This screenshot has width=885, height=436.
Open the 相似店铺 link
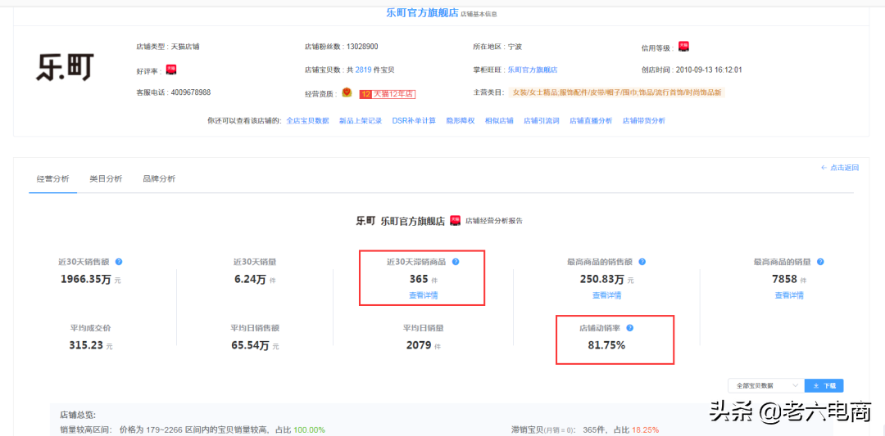(x=499, y=120)
